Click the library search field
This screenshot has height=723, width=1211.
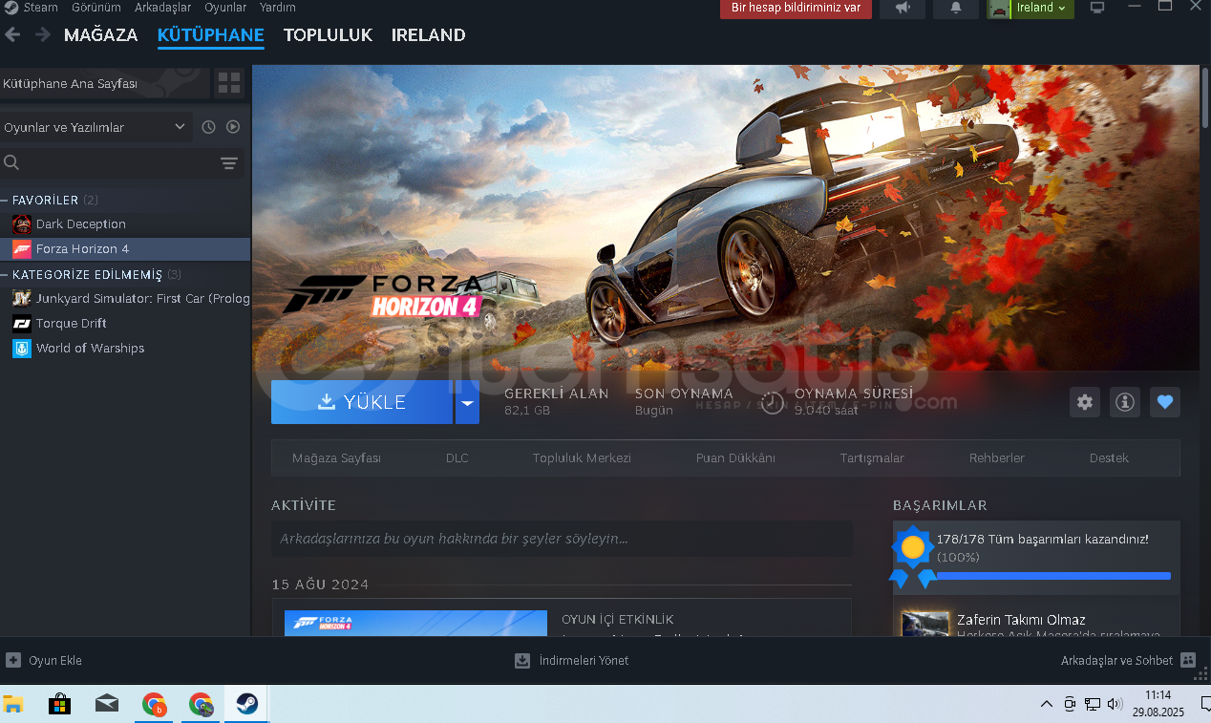tap(106, 163)
